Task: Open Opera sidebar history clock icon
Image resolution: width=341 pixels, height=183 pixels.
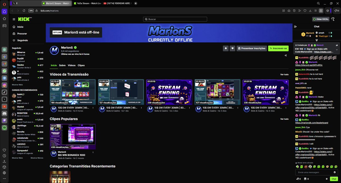Action: [x=5, y=156]
